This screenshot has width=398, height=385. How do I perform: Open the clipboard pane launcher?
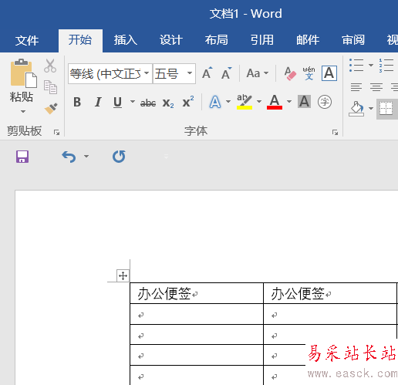pyautogui.click(x=56, y=133)
